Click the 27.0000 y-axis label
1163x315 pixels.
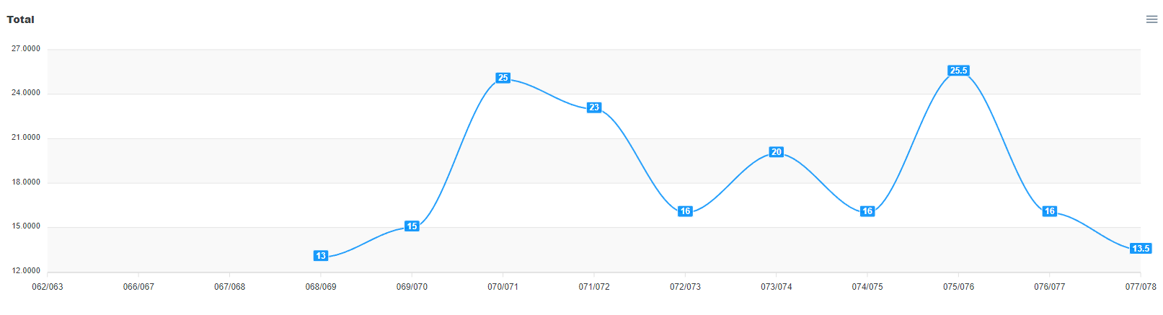[x=26, y=49]
